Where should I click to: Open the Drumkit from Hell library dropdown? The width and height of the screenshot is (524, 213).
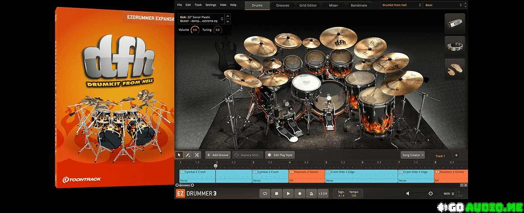(401, 5)
